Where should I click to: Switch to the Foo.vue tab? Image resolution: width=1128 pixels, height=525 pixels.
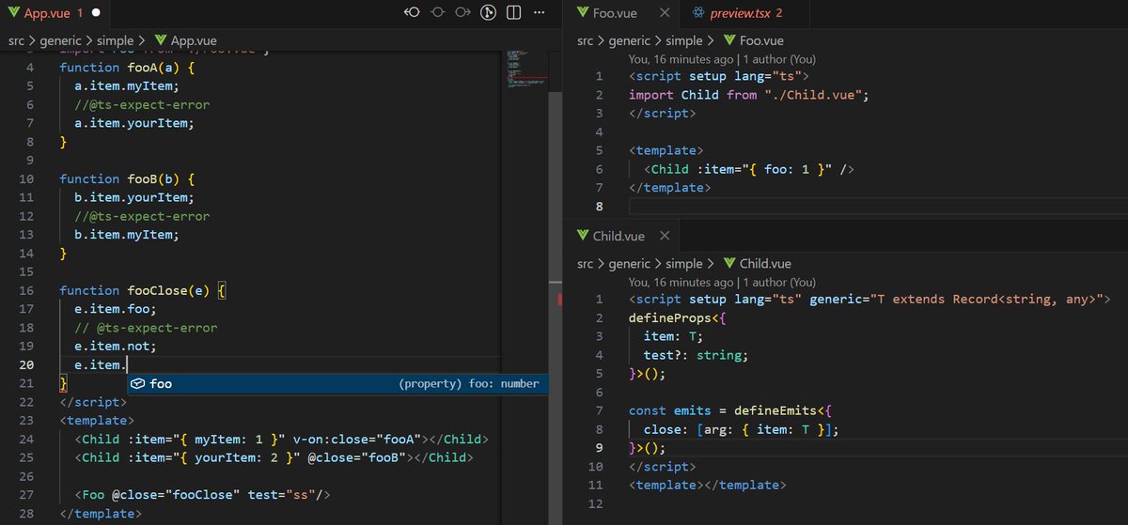pos(620,13)
